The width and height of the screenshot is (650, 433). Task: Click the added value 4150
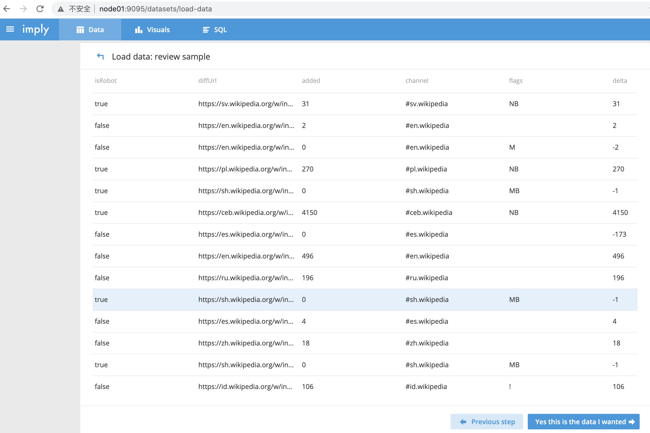click(x=309, y=213)
